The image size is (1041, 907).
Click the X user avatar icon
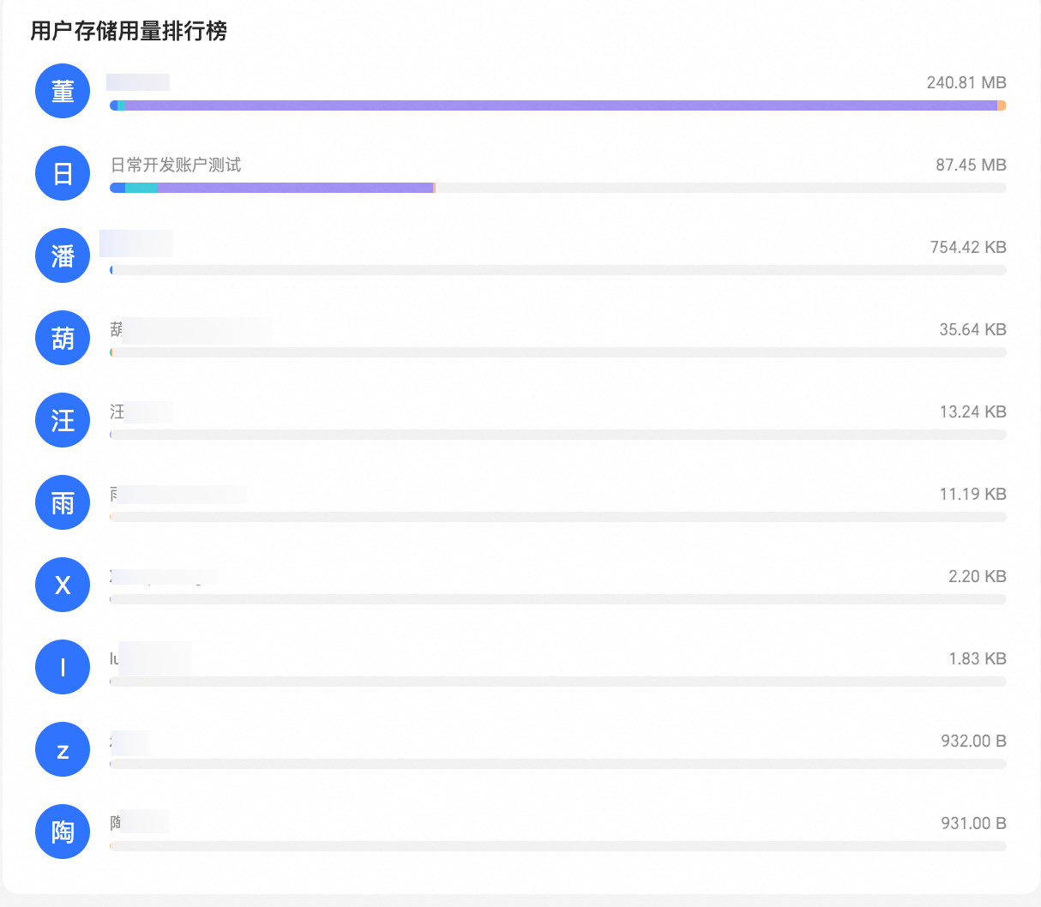click(x=63, y=585)
